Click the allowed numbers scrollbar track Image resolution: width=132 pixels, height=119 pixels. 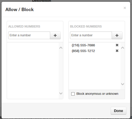[61, 70]
